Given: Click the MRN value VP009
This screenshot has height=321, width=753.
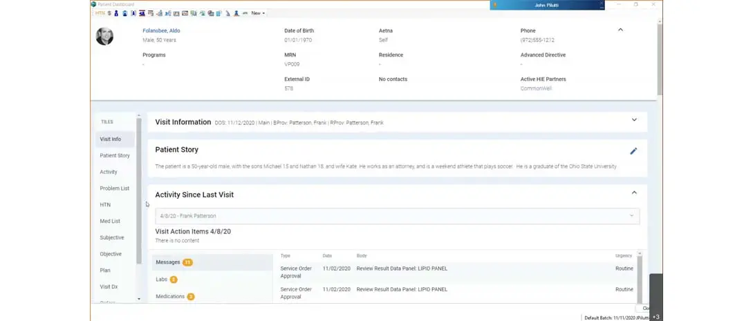Looking at the screenshot, I should coord(292,64).
